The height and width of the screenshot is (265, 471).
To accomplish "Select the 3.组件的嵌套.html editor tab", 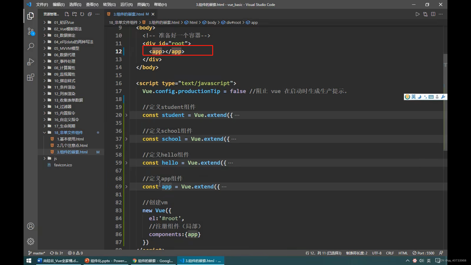I will point(131,14).
